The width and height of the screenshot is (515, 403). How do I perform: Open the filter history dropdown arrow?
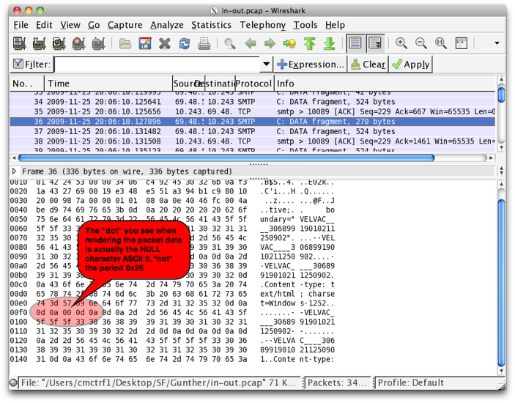[x=266, y=64]
